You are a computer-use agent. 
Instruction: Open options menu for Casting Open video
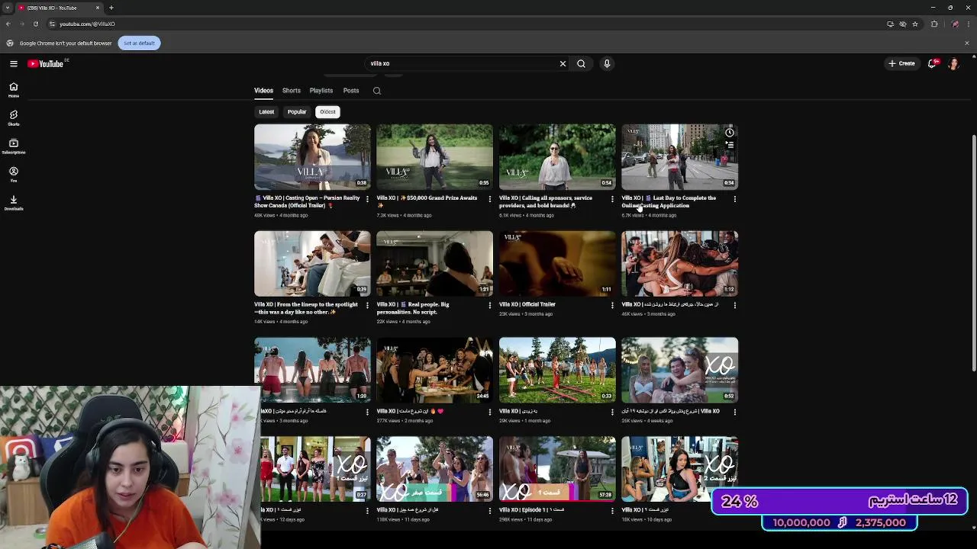click(367, 198)
